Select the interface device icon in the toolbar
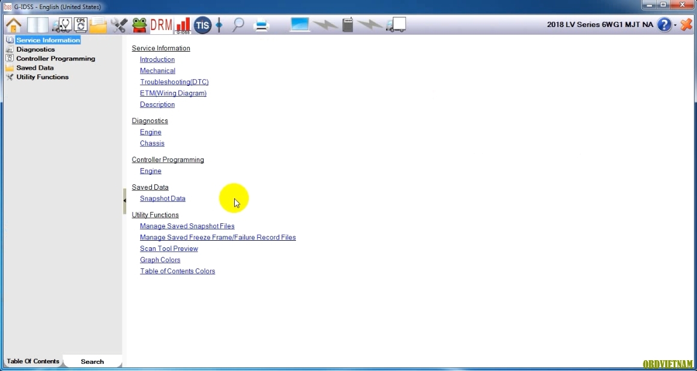The height and width of the screenshot is (371, 697). pyautogui.click(x=348, y=25)
